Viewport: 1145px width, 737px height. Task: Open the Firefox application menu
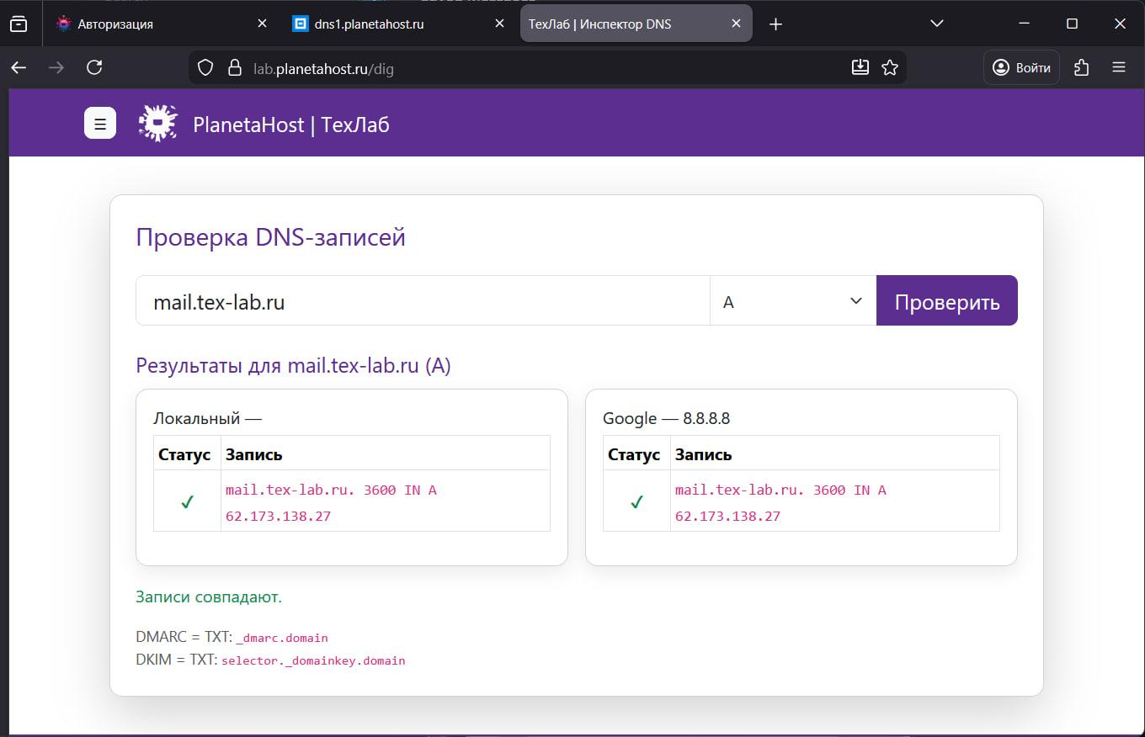point(1120,66)
